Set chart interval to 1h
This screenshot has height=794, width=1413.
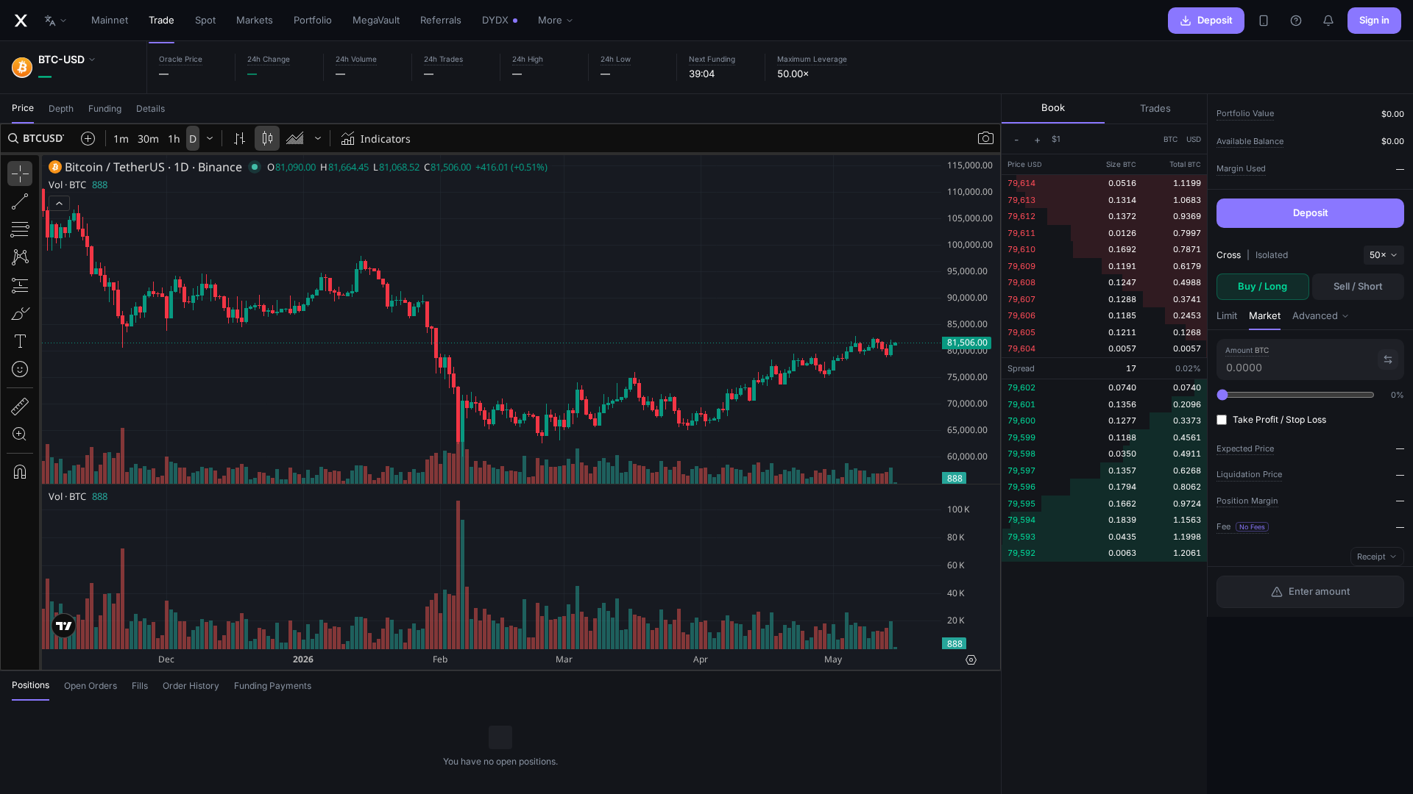[x=174, y=138]
